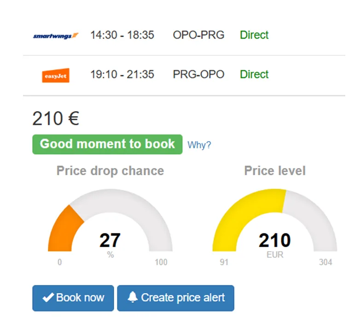Click the Direct label on easyJet flight
The image size is (360, 332).
(254, 74)
